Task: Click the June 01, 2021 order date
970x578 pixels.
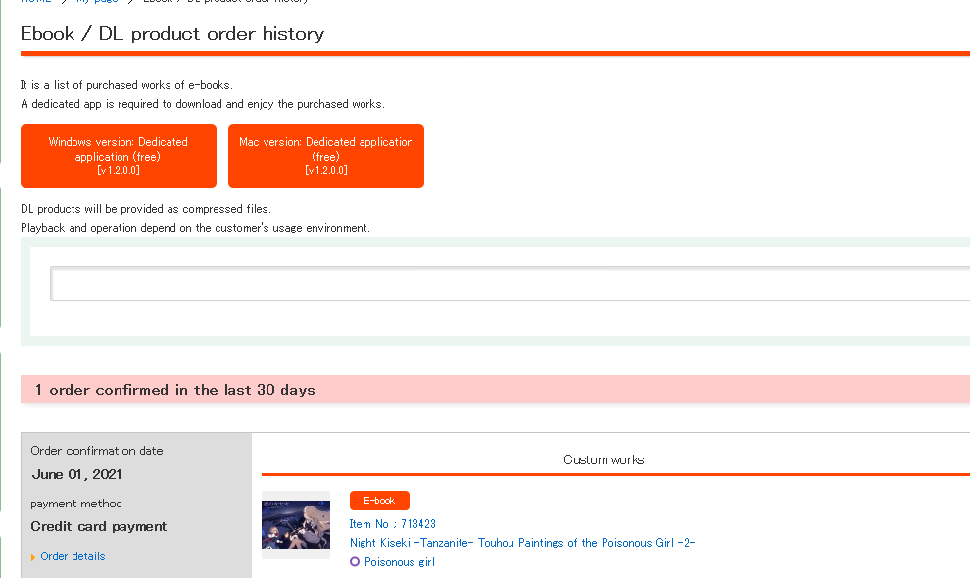Action: point(77,474)
